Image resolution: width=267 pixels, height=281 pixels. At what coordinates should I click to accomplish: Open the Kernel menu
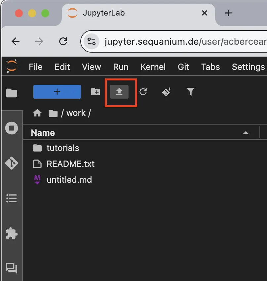click(153, 67)
